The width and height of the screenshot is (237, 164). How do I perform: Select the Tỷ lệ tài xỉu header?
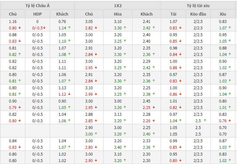[198, 5]
